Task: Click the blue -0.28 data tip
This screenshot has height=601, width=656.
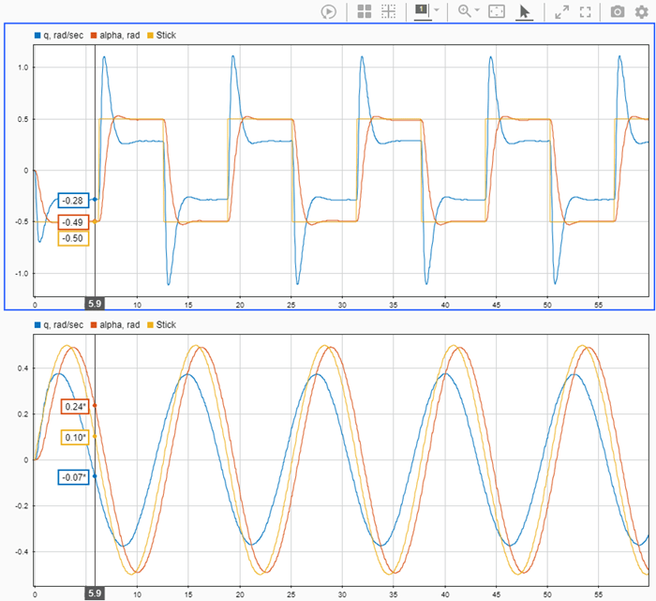Action: [x=73, y=201]
